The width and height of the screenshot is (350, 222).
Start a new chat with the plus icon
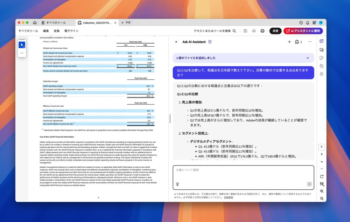point(289,42)
